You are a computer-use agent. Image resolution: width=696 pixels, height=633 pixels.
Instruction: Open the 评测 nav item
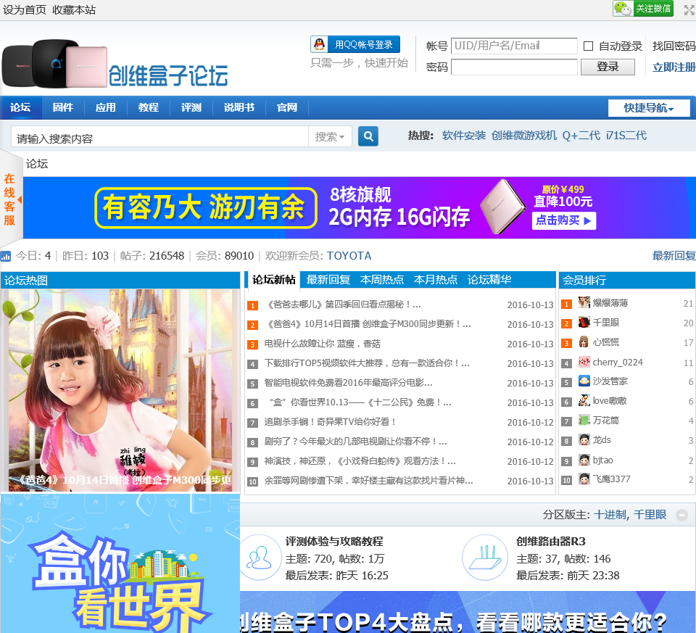tap(191, 107)
